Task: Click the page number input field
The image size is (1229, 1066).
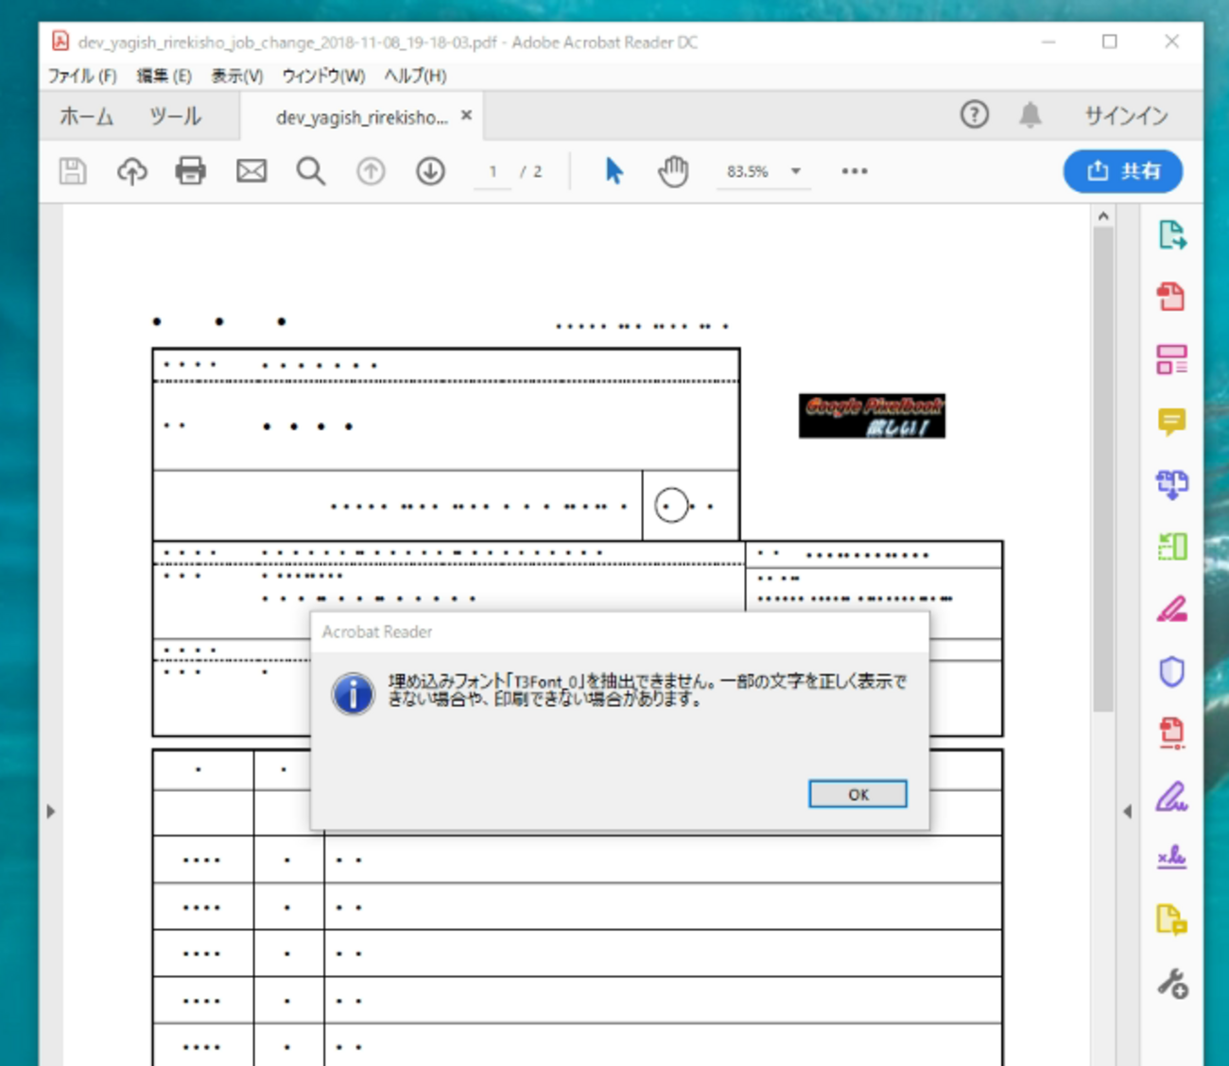Action: tap(493, 171)
